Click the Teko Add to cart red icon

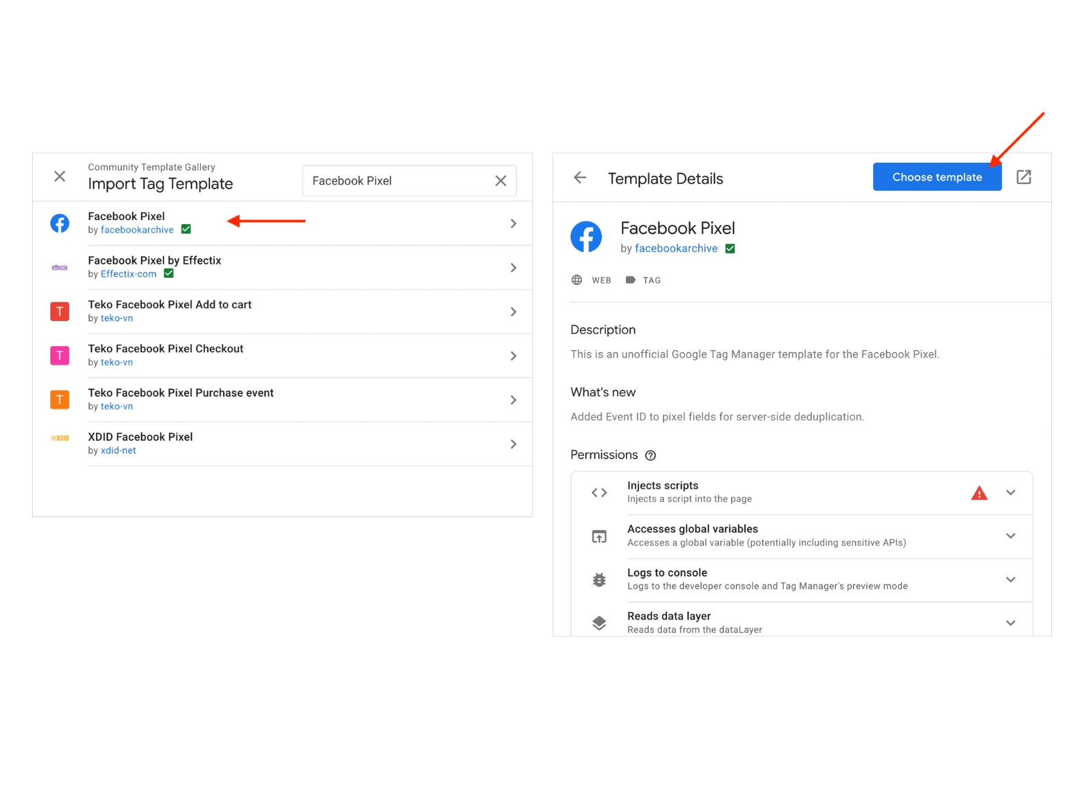60,311
